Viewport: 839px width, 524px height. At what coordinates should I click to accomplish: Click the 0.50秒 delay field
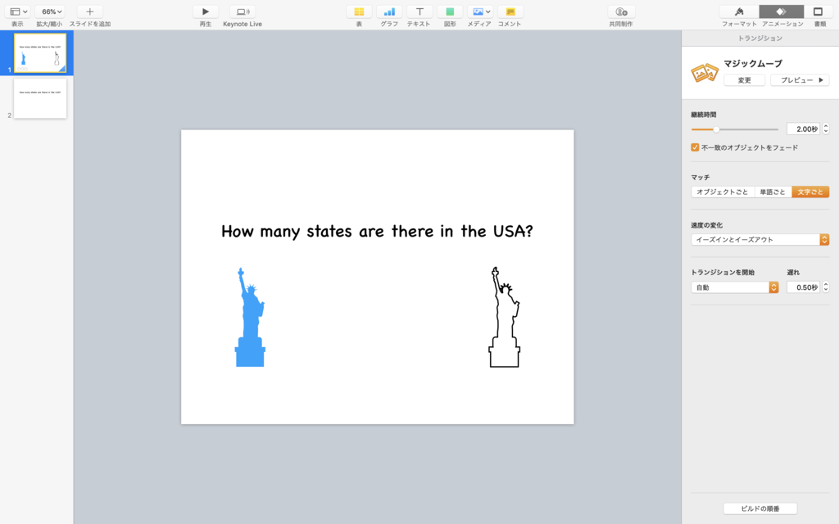803,287
